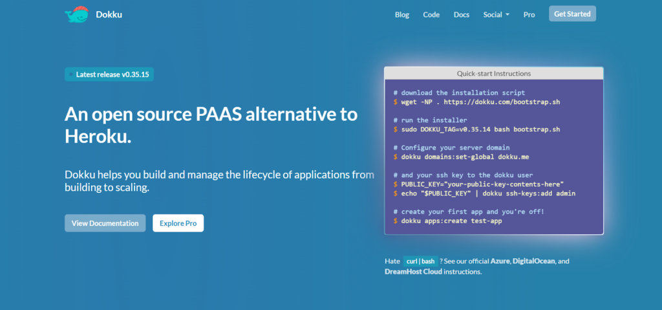
Task: Click the Quick-start Instructions title bar
Action: point(493,73)
